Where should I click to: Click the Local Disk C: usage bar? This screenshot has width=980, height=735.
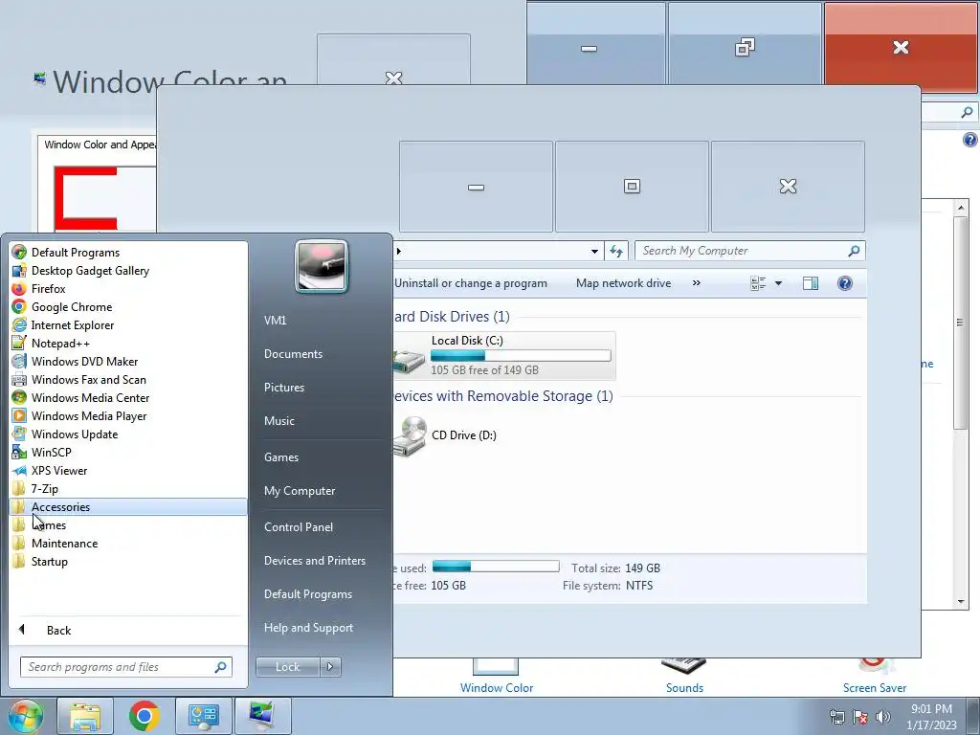[521, 356]
